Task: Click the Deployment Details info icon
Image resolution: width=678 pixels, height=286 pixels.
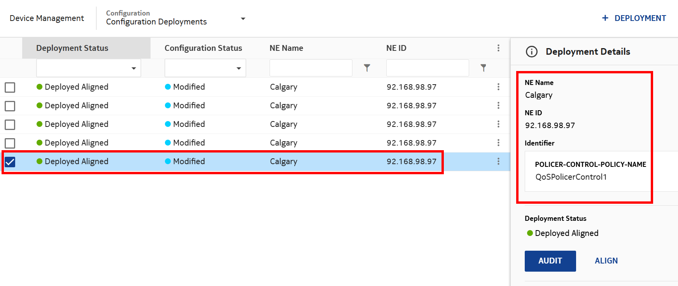Action: (531, 52)
